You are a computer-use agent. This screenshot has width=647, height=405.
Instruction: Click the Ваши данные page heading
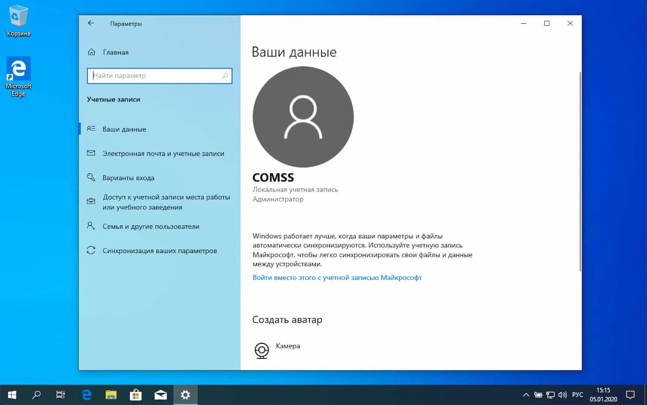[294, 52]
